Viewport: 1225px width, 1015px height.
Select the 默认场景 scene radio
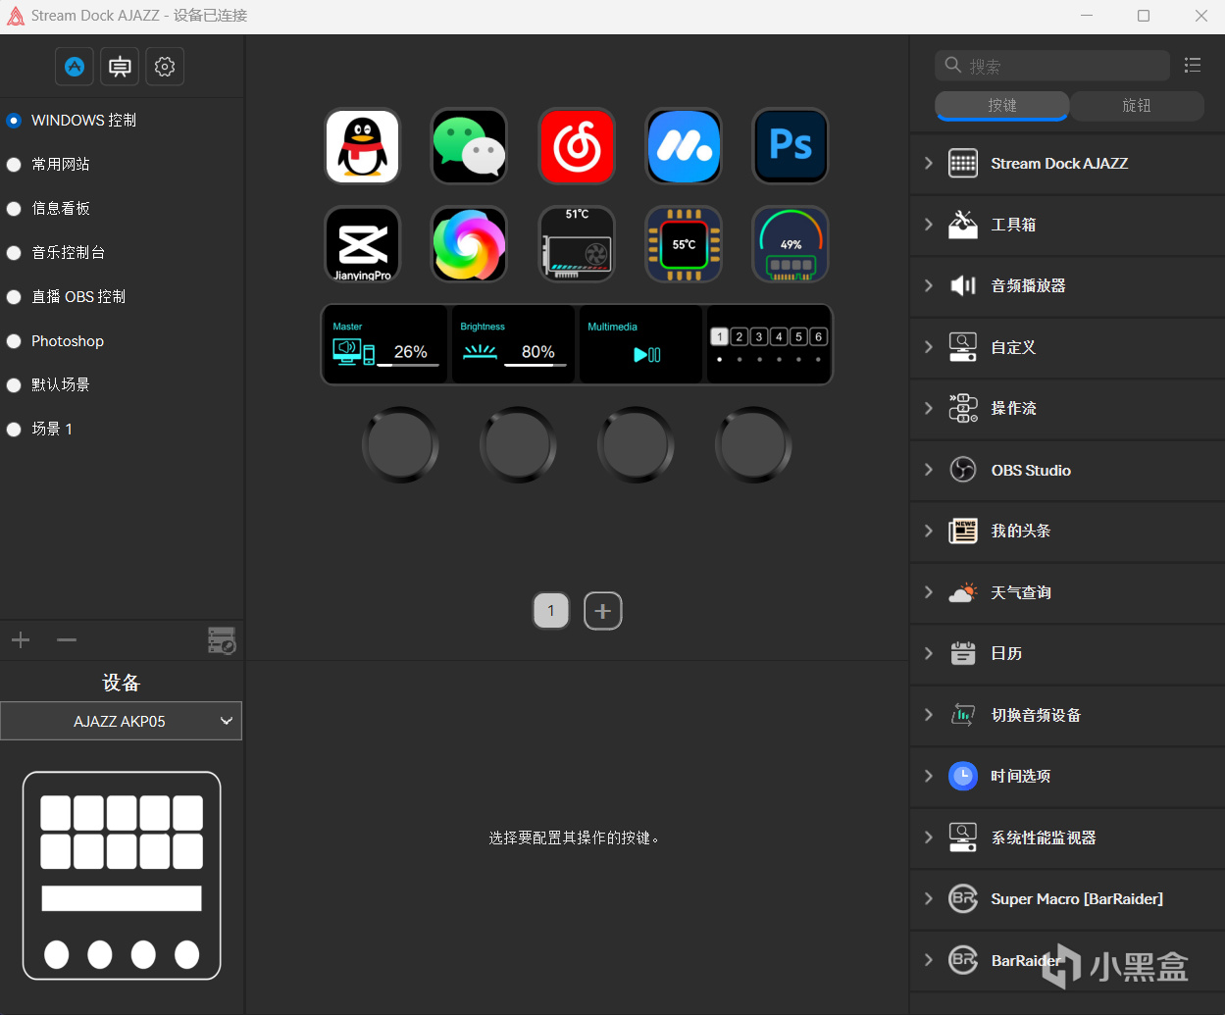tap(14, 385)
